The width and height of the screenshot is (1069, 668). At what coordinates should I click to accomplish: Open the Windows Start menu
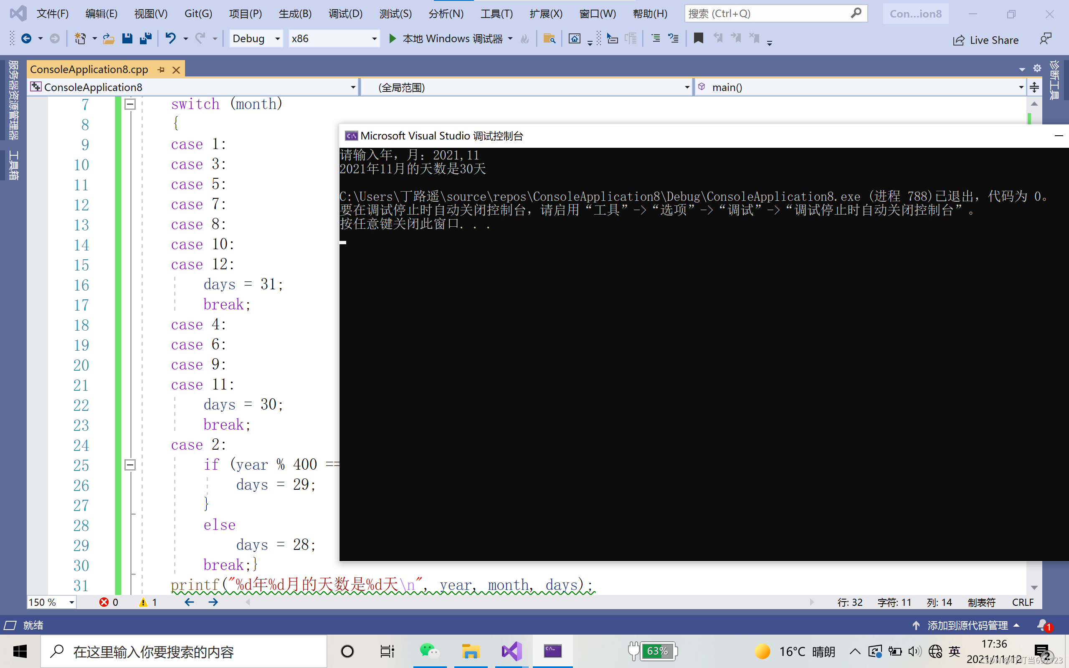[x=20, y=651]
